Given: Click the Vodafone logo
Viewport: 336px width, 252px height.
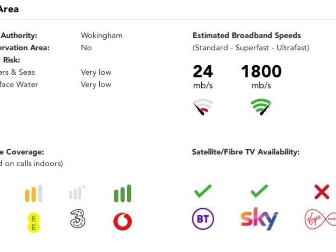Looking at the screenshot, I should coord(122,221).
